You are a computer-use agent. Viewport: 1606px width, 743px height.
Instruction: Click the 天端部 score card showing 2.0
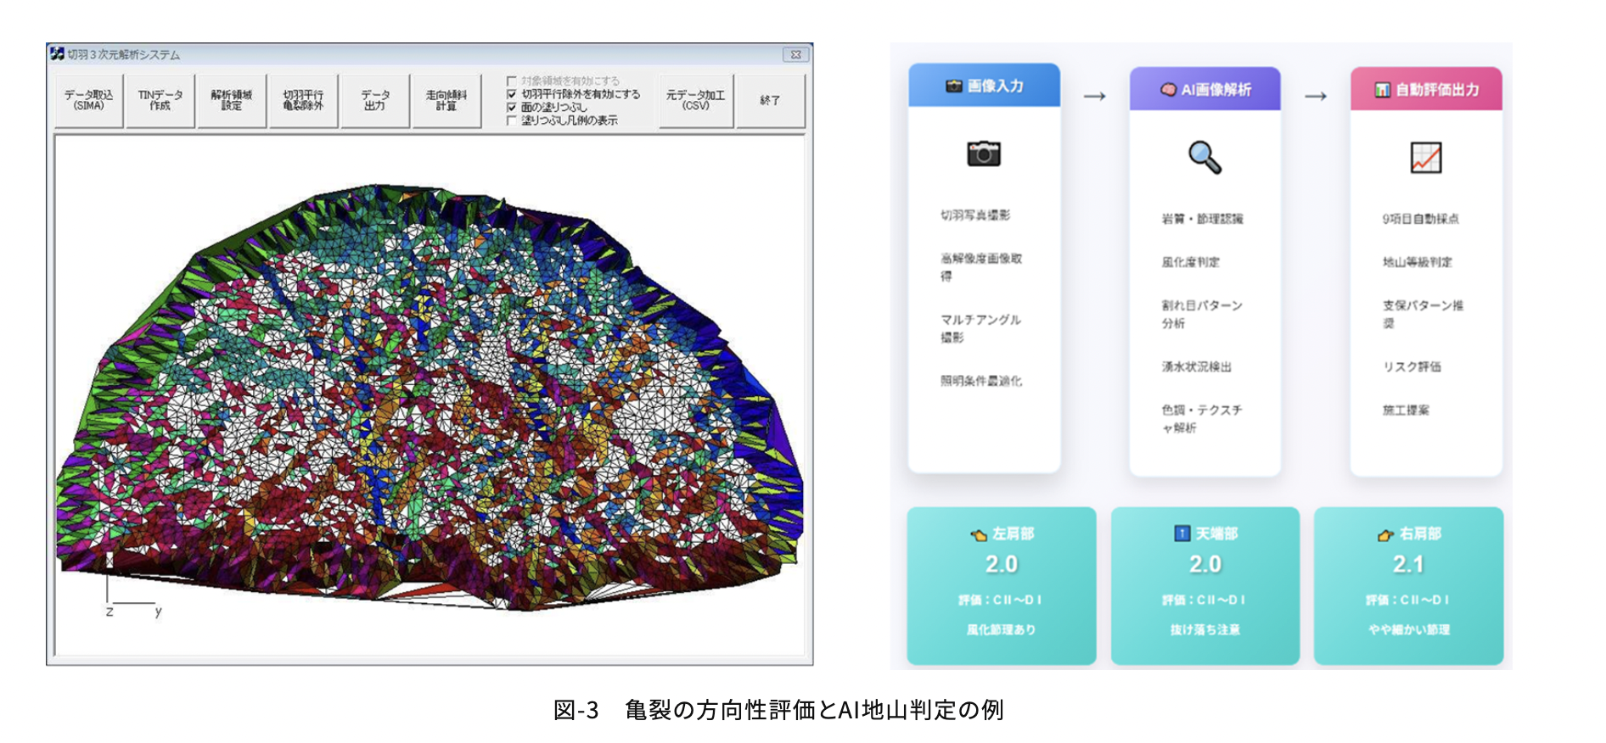1204,584
